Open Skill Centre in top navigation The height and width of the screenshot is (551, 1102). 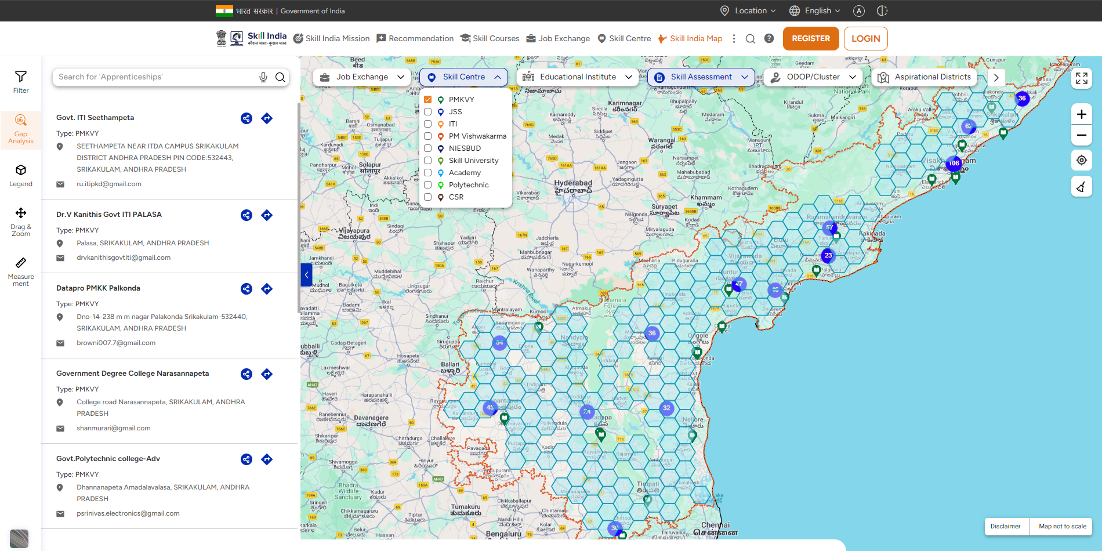tap(624, 38)
